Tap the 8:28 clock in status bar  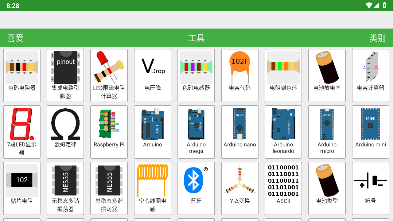[x=13, y=6]
